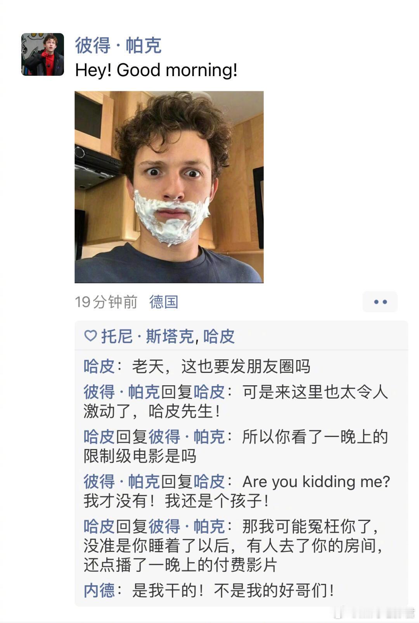Reply to comment 可是来这里也太令人激动了
419x623 pixels.
pyautogui.click(x=236, y=402)
